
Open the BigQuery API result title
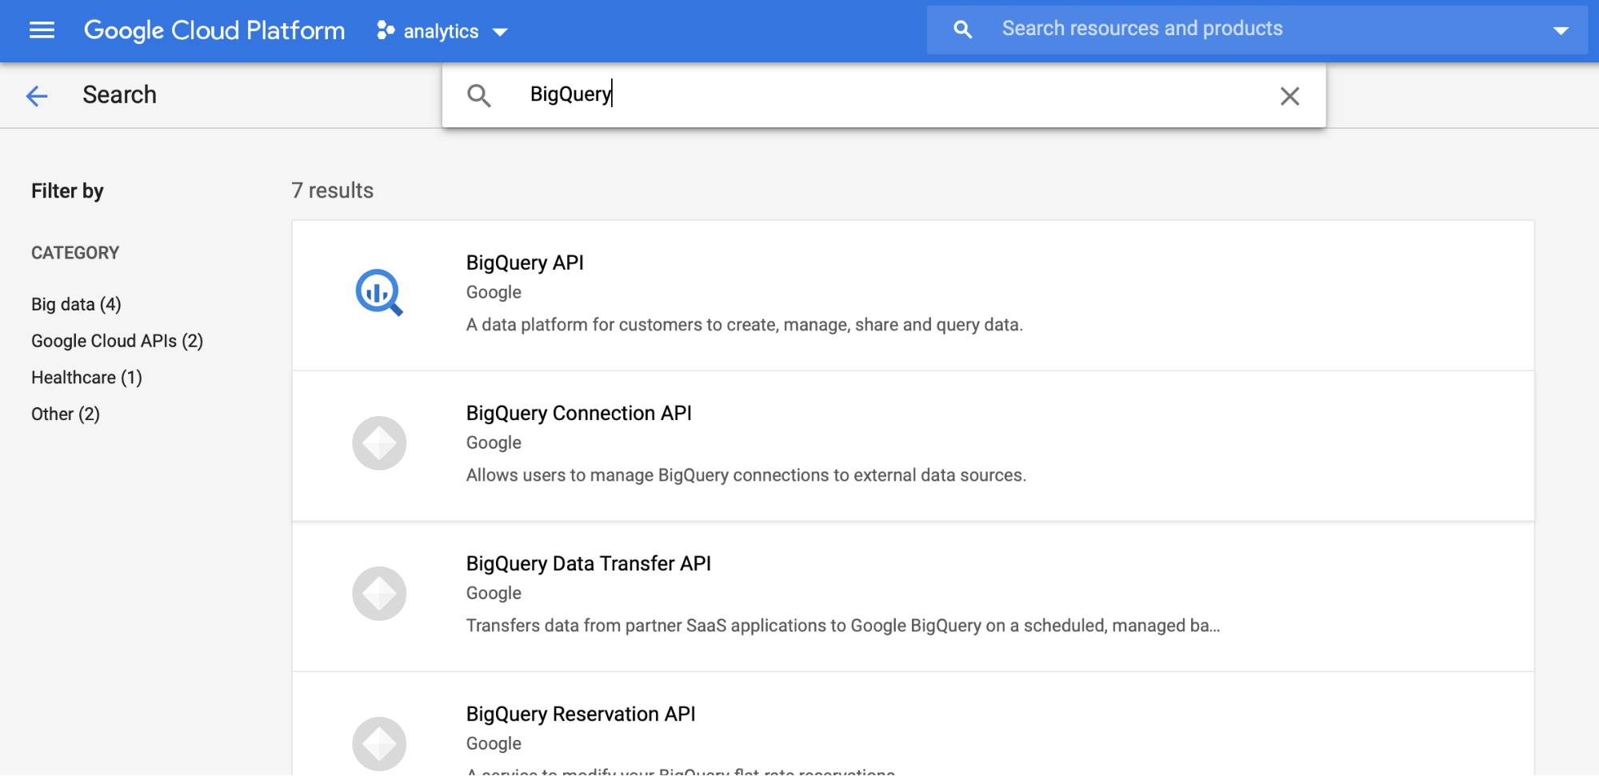click(525, 263)
